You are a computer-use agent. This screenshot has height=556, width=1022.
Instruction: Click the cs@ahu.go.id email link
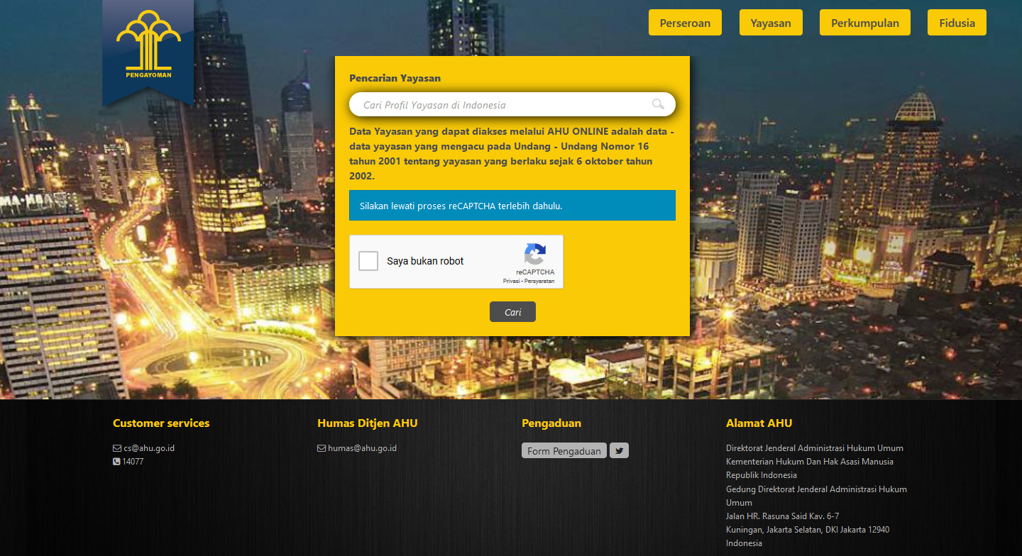tap(149, 448)
